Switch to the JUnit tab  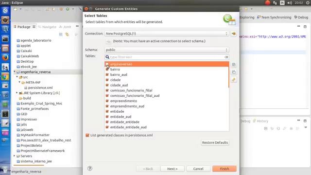coord(65,27)
